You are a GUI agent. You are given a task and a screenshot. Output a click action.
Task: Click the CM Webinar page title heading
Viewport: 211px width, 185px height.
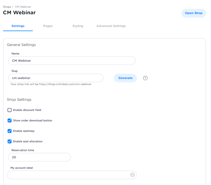tap(19, 12)
